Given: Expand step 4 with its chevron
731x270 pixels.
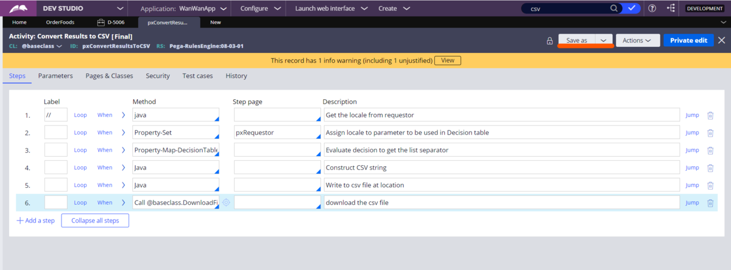Looking at the screenshot, I should click(x=123, y=168).
